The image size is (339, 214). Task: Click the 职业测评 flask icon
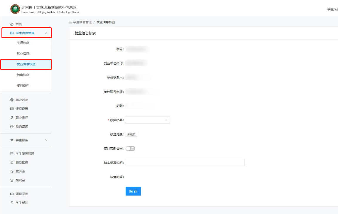coord(11,117)
